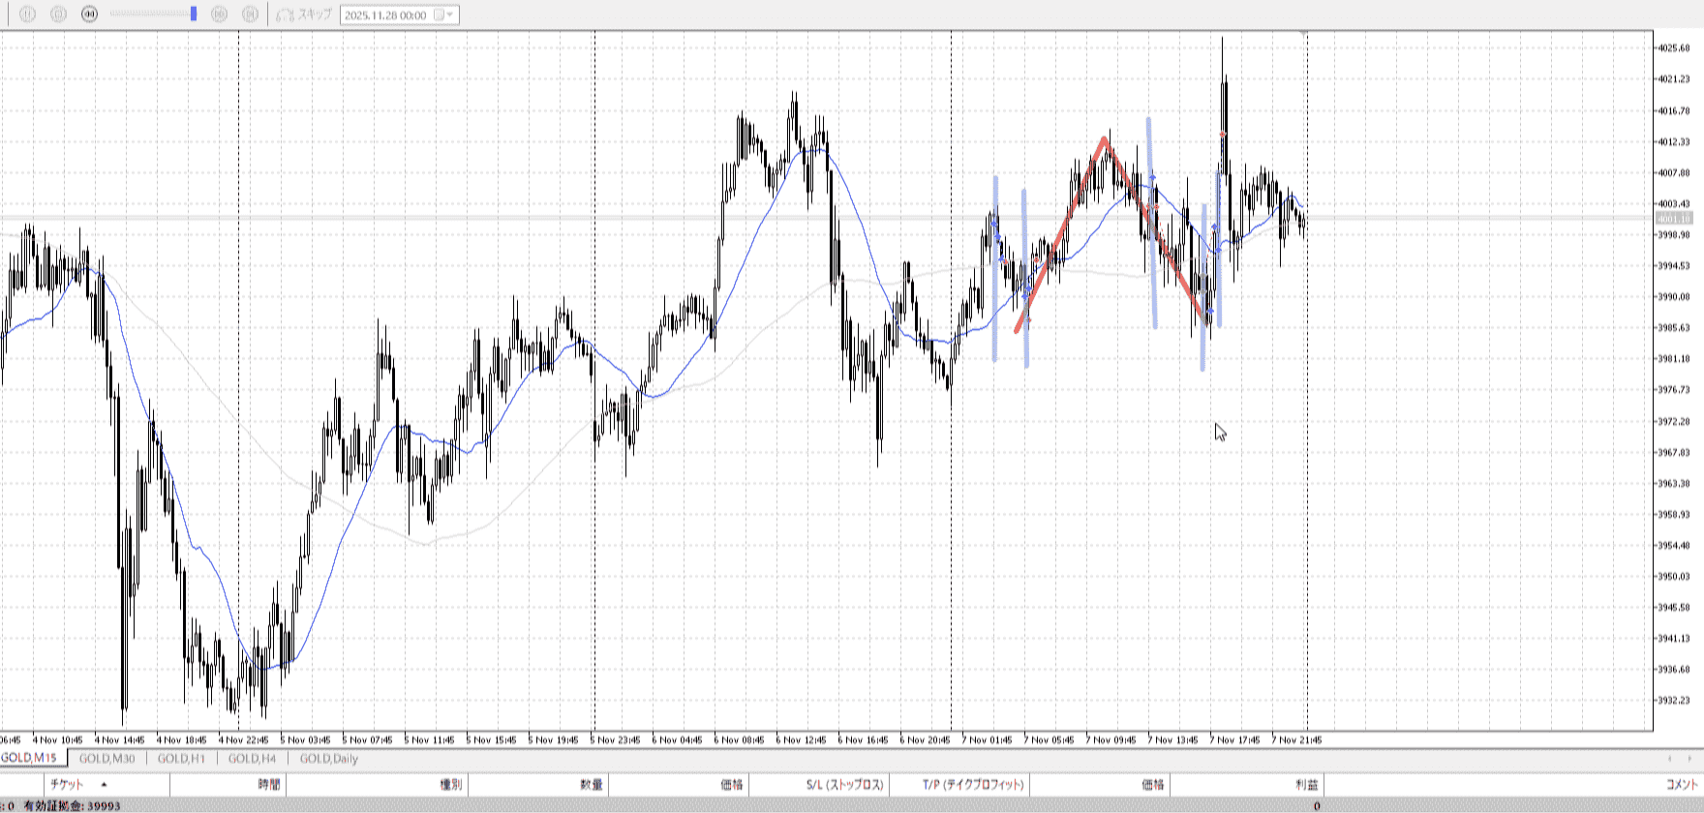The height and width of the screenshot is (813, 1704).
Task: Click the last circular playback icon
Action: tap(250, 15)
